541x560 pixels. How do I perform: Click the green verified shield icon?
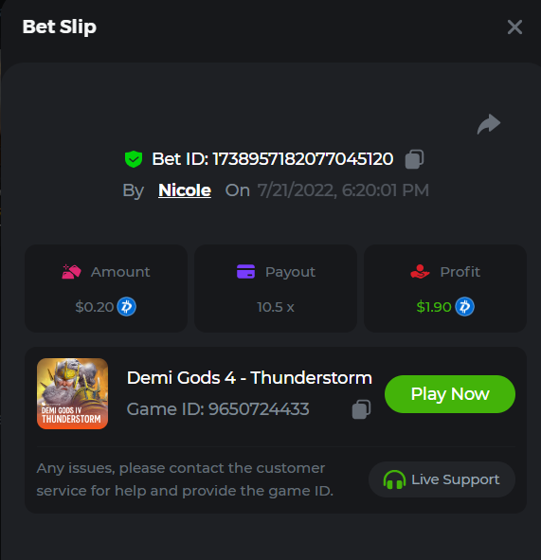134,159
